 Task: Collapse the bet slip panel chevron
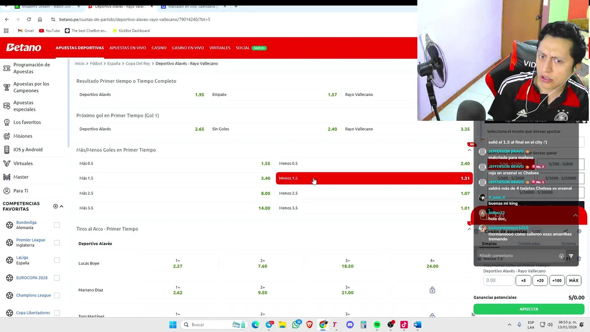click(x=575, y=215)
